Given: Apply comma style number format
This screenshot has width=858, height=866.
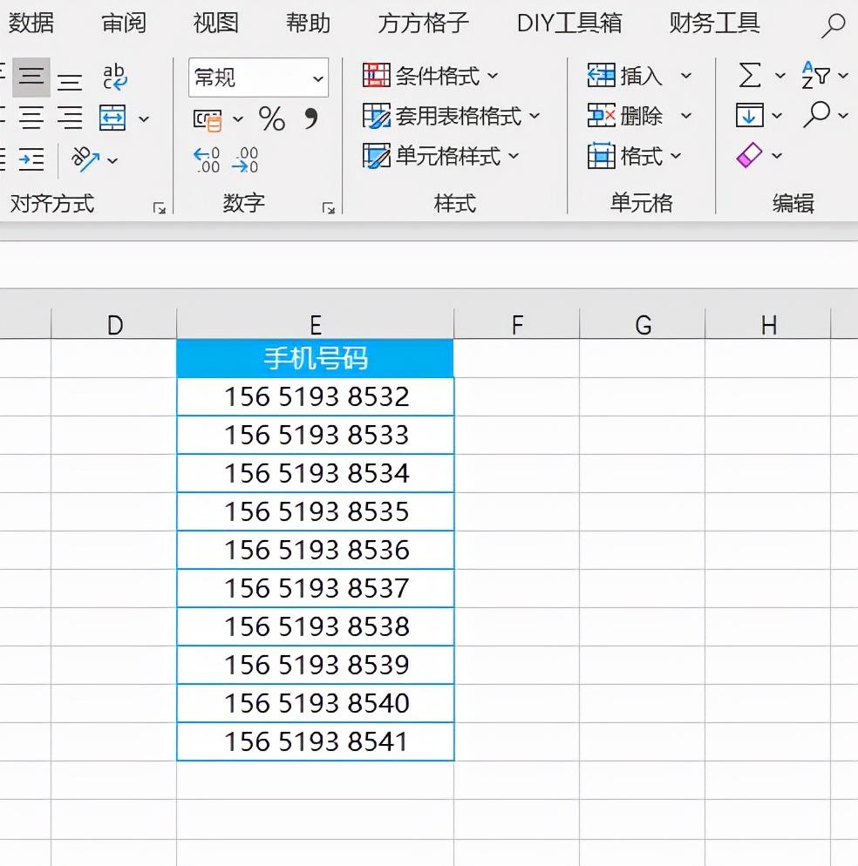Looking at the screenshot, I should tap(311, 118).
